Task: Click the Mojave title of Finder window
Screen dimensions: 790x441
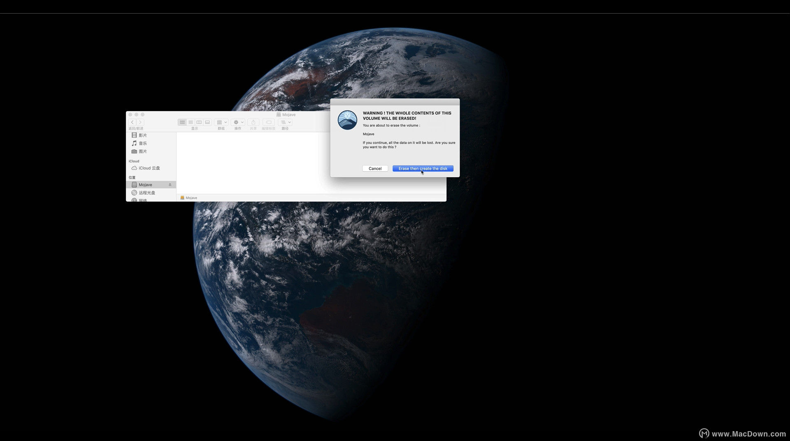Action: pyautogui.click(x=289, y=115)
